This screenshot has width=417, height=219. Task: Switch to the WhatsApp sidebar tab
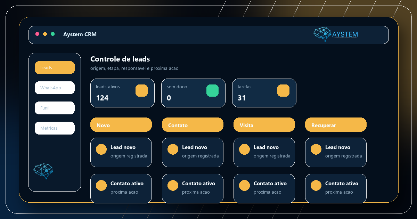[x=55, y=88]
